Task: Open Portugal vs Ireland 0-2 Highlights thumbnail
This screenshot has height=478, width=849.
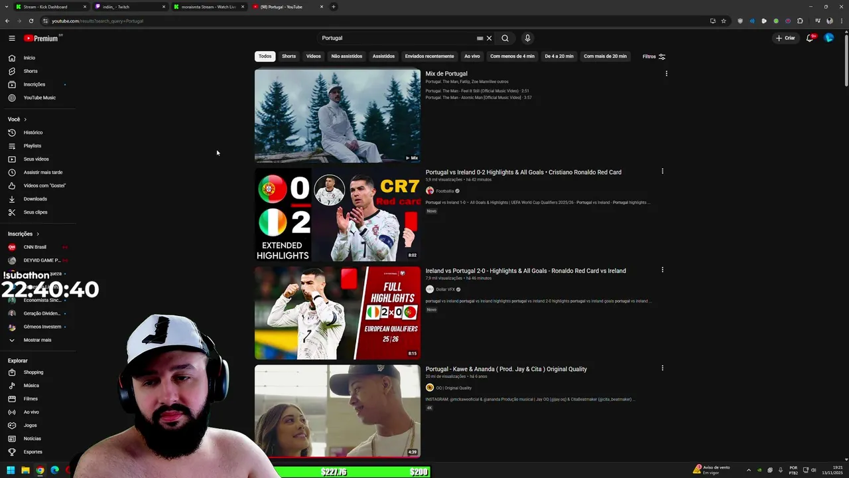Action: (x=338, y=214)
